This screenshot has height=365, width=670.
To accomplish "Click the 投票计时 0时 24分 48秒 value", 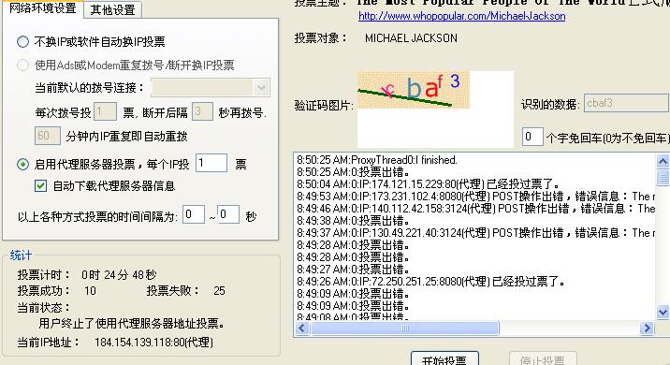I will pos(119,275).
